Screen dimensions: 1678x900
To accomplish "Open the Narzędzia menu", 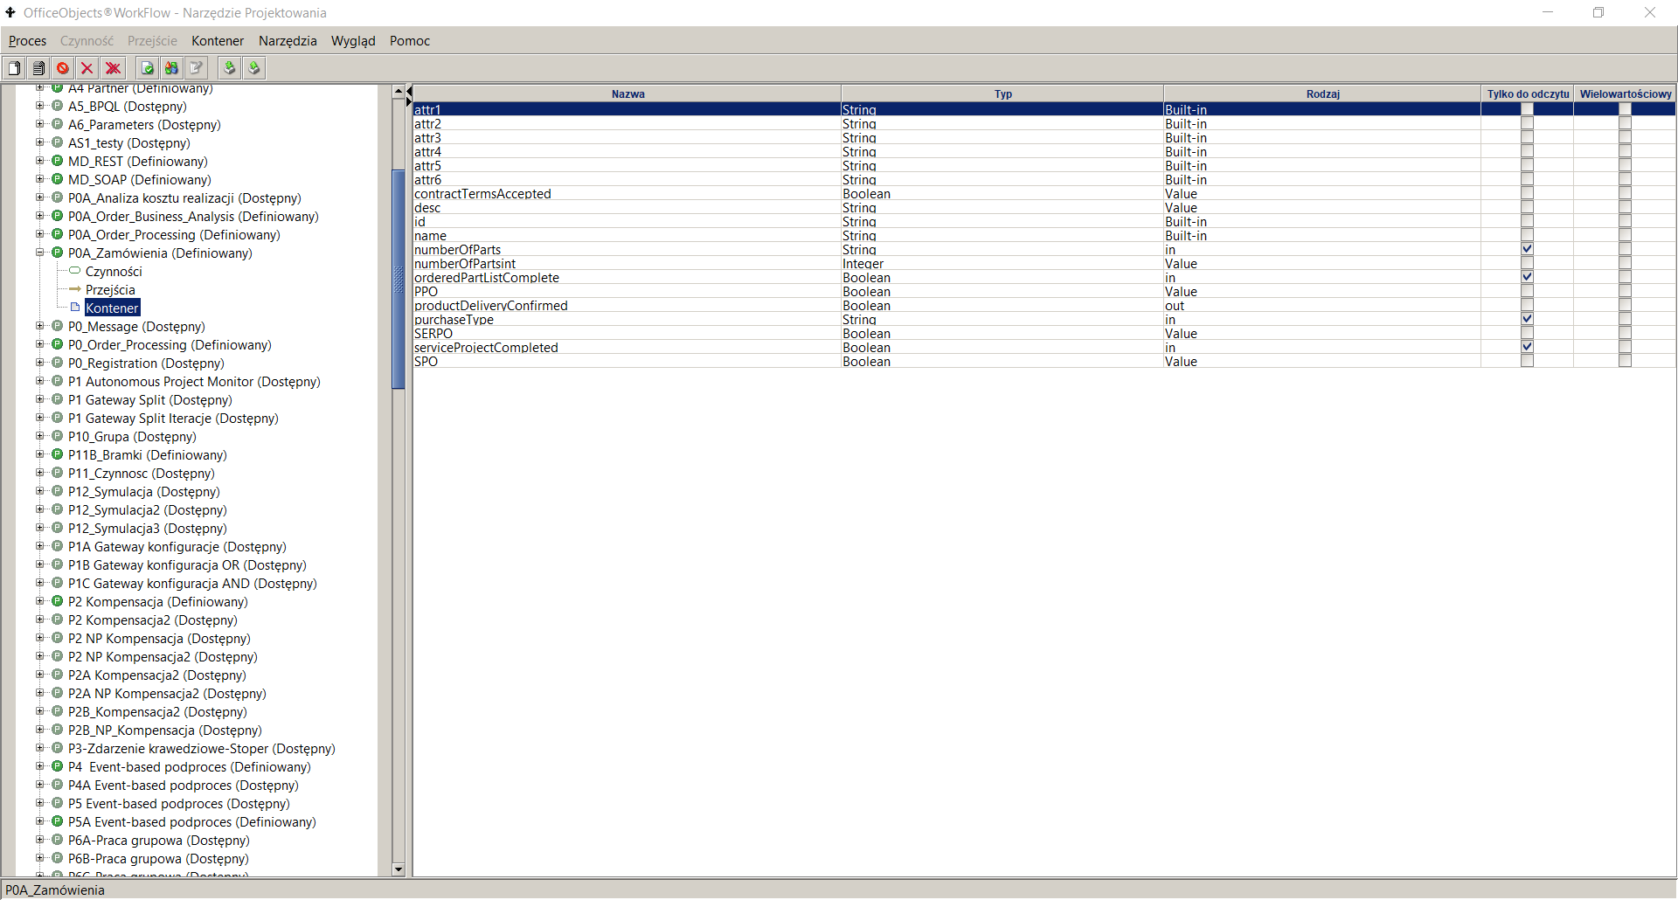I will coord(287,40).
